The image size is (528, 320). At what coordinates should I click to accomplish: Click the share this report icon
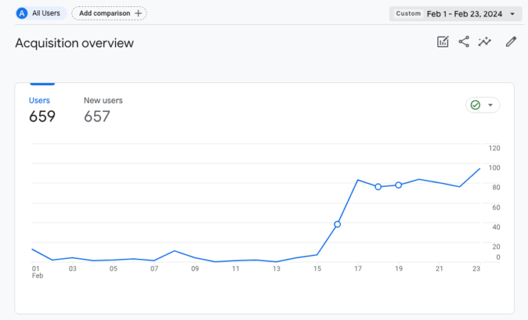pyautogui.click(x=463, y=42)
